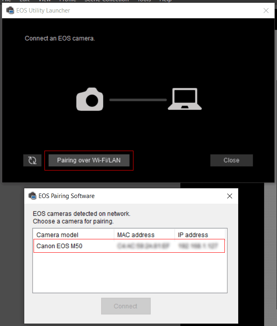Click the camera graphic in the launcher

[90, 99]
